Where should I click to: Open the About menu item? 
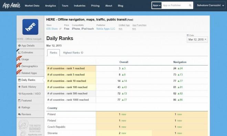[x=109, y=5]
